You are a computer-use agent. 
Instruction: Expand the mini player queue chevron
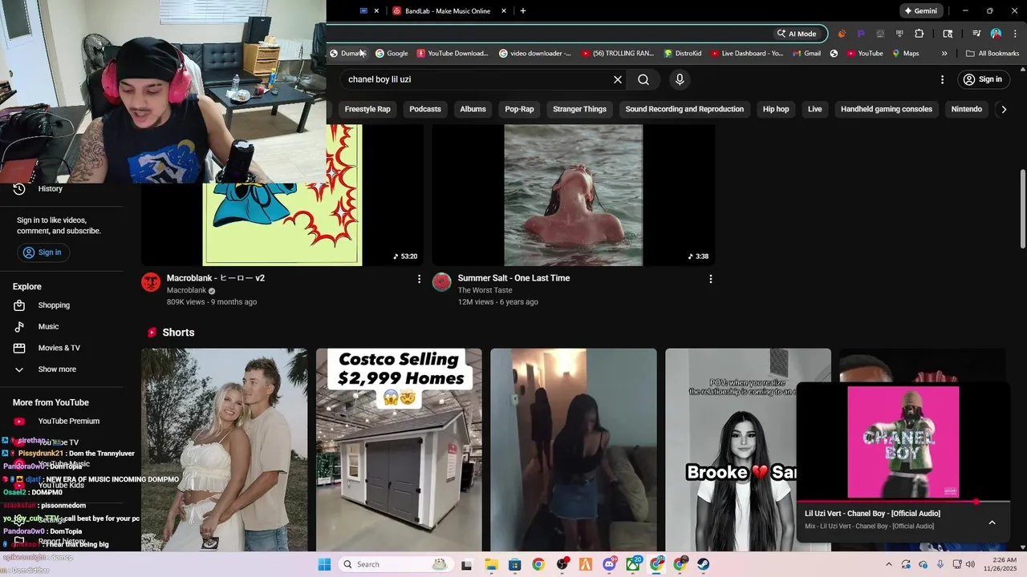click(992, 523)
